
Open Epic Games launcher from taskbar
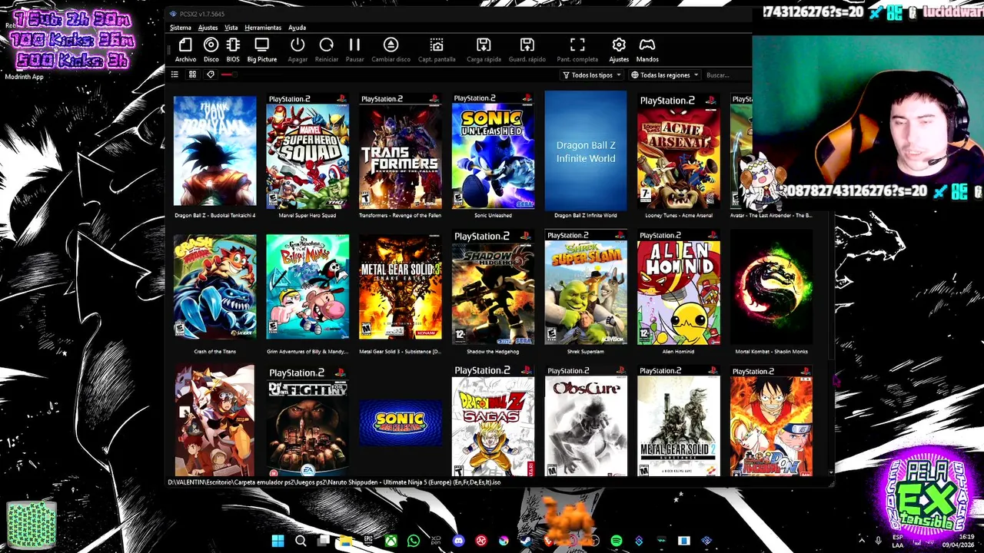[x=368, y=541]
